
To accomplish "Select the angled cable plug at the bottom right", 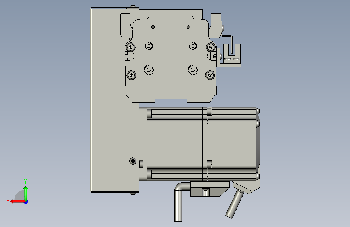I will (x=234, y=204).
